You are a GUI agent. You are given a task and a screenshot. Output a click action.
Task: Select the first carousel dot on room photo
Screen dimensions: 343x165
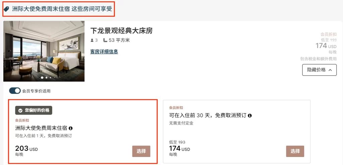click(42, 77)
